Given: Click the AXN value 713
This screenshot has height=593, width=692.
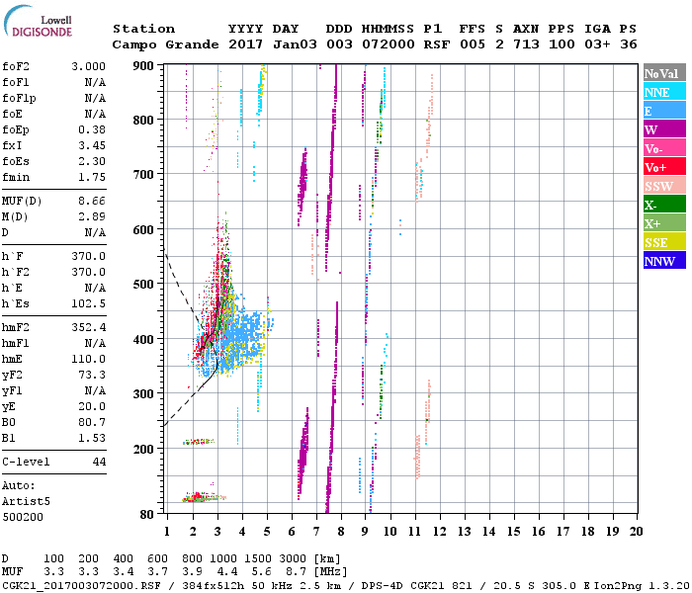Looking at the screenshot, I should [526, 44].
